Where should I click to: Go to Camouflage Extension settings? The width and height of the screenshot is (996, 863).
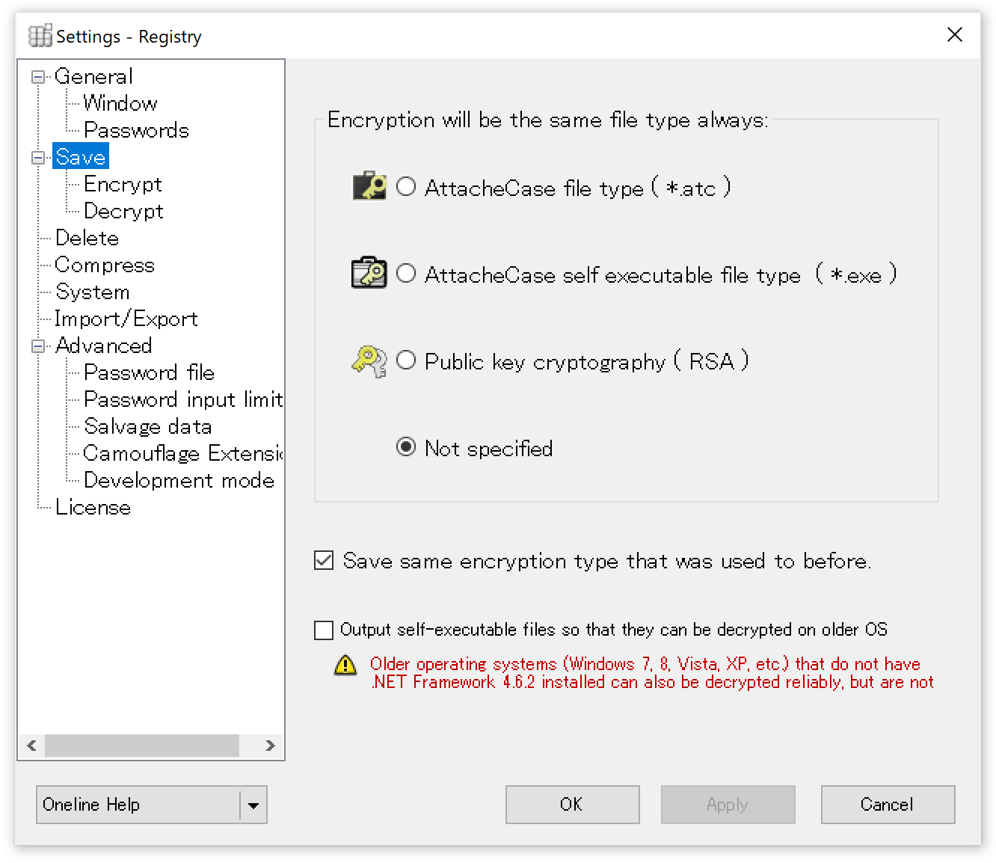coord(183,454)
